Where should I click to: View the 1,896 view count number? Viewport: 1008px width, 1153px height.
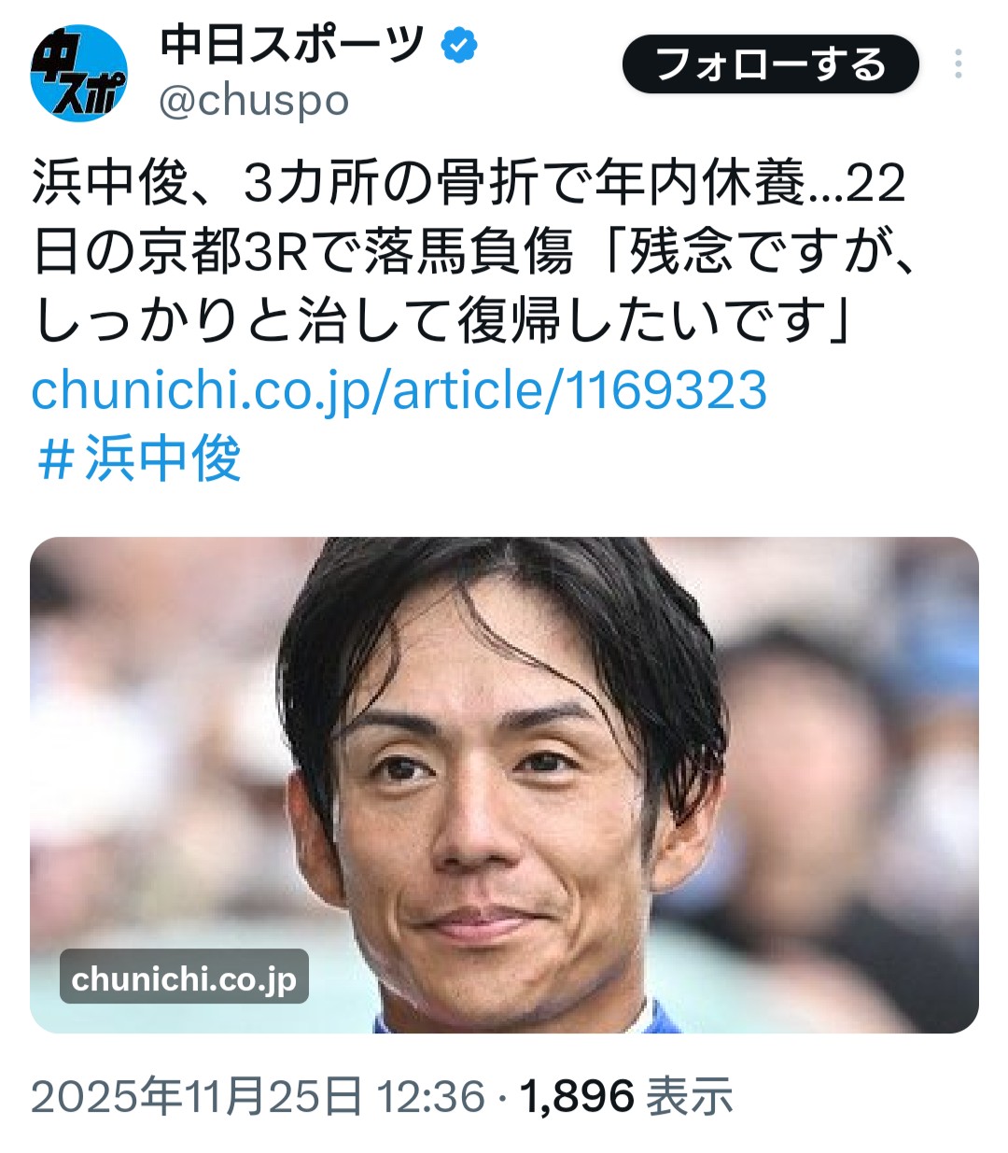point(577,1096)
